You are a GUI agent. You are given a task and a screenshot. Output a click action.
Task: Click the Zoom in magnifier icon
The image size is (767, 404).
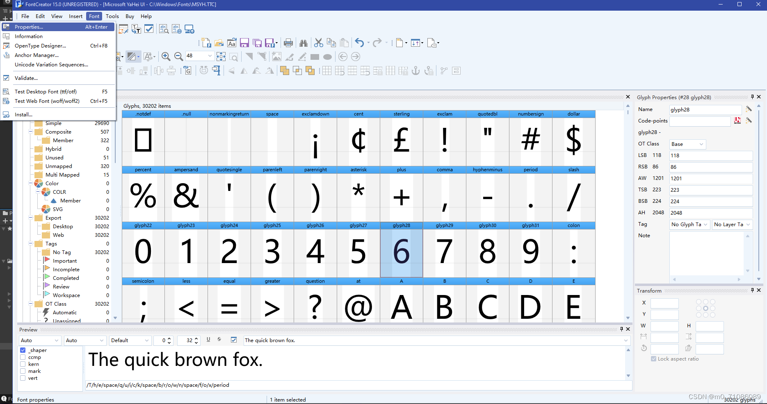[166, 57]
